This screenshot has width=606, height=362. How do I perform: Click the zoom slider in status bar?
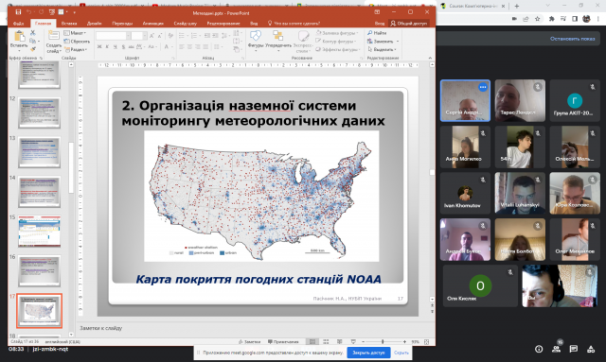pos(383,341)
